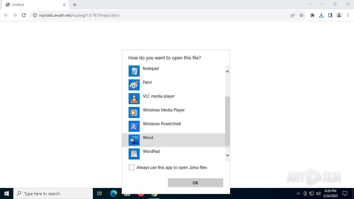
Task: Choose the Windows PowerShell icon
Action: [134, 126]
